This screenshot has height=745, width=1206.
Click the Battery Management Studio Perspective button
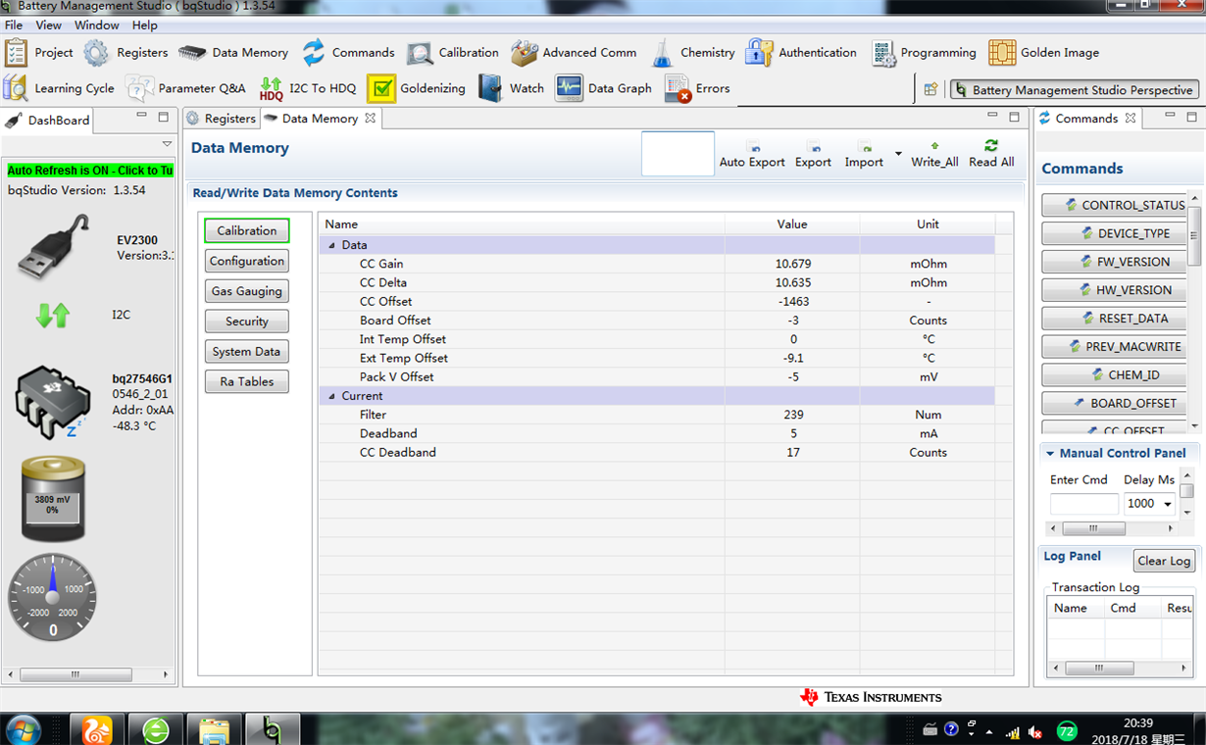tap(1075, 90)
